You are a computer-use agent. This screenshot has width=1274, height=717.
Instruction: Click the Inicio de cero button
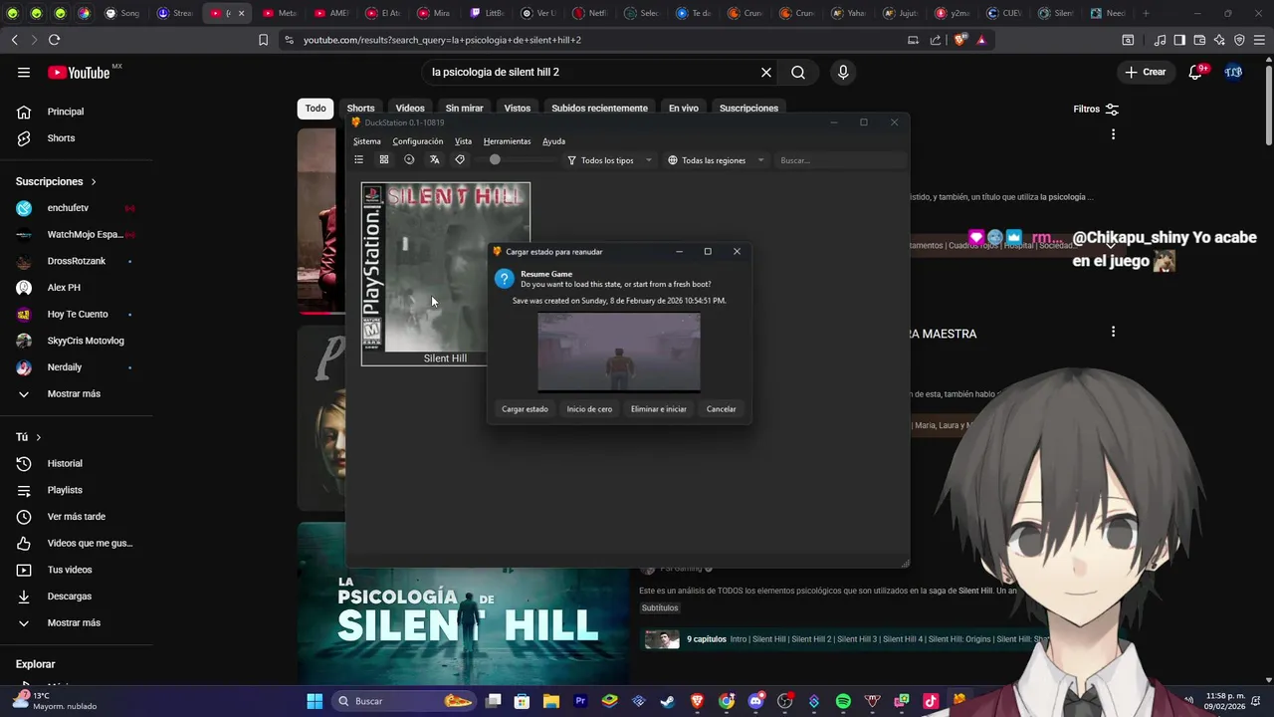pyautogui.click(x=589, y=409)
